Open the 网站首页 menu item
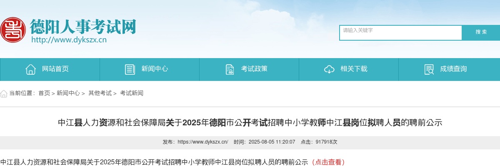Screen dimensions: 500x166 click(x=50, y=69)
